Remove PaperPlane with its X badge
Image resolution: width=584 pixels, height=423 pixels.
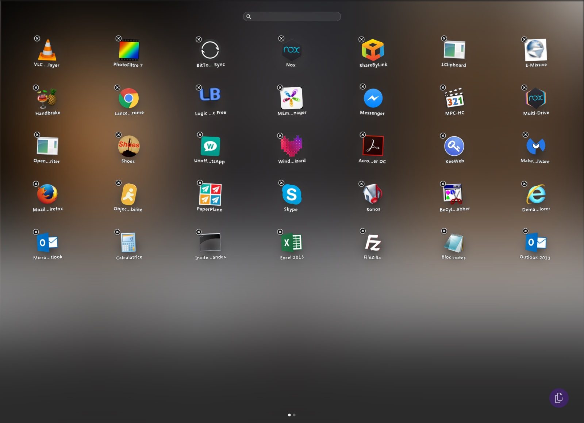pos(200,183)
